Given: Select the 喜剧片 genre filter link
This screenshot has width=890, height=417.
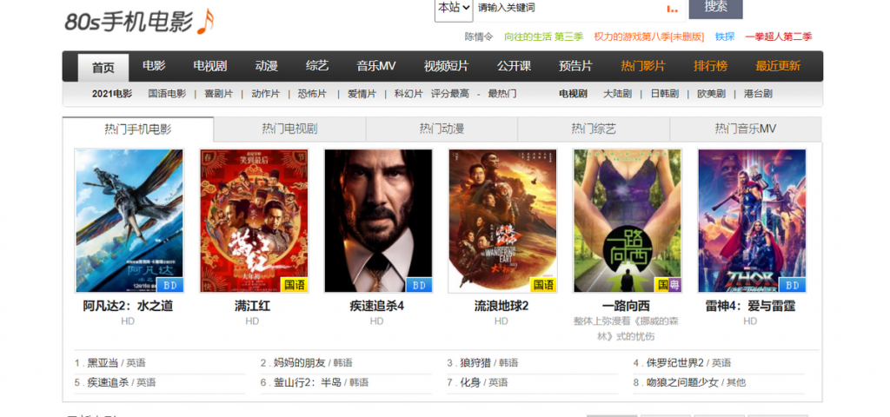Looking at the screenshot, I should (x=218, y=94).
